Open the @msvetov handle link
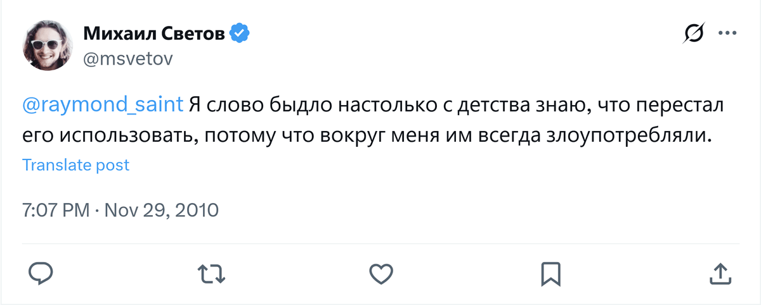The width and height of the screenshot is (761, 305). (x=127, y=59)
